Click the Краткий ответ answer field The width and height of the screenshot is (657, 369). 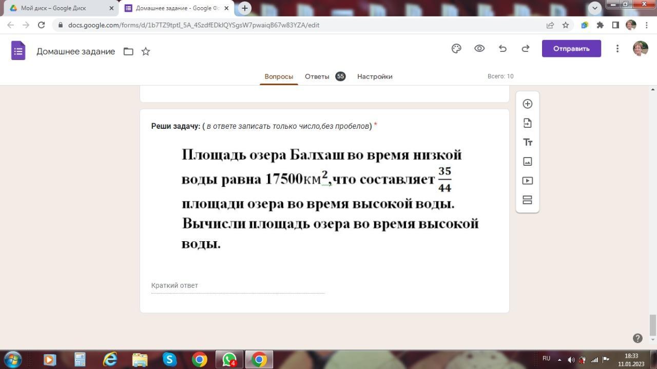pos(238,286)
